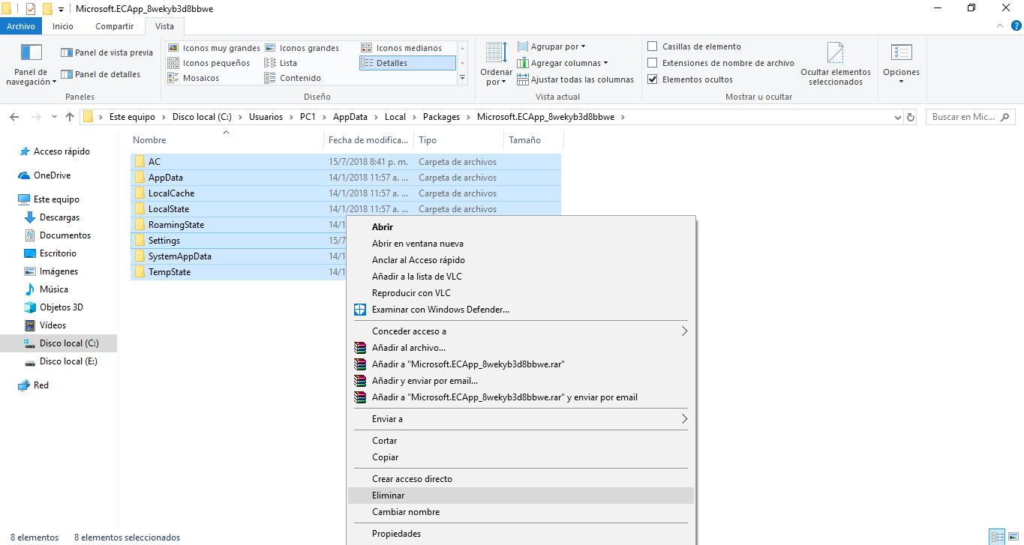Expand the Enviar a submenu

[x=521, y=419]
